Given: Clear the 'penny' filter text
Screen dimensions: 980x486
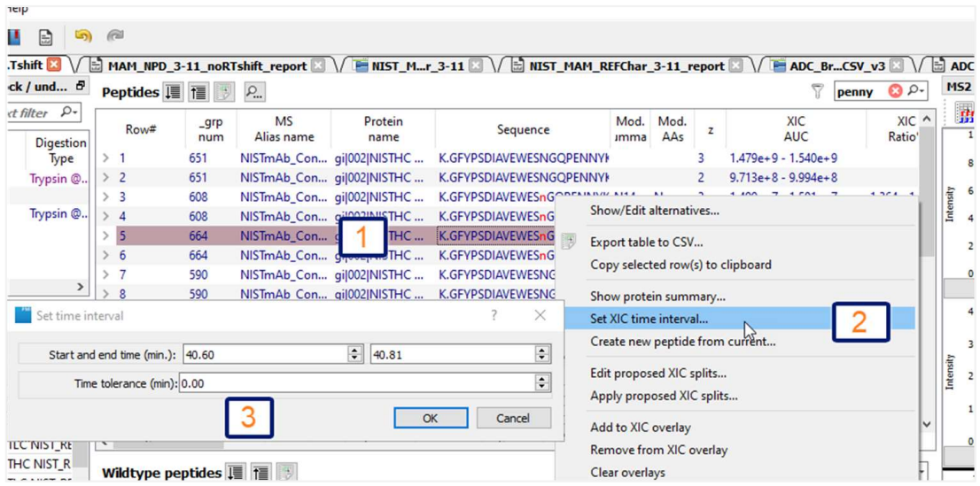Looking at the screenshot, I should 895,92.
